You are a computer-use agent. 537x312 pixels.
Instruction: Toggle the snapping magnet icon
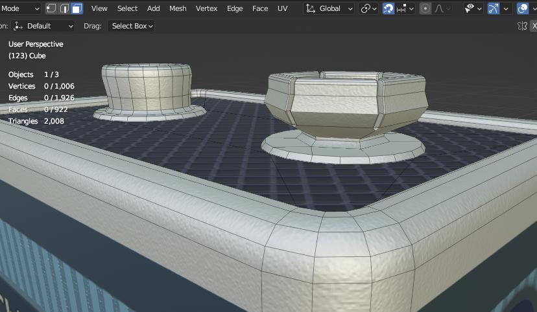coord(388,8)
